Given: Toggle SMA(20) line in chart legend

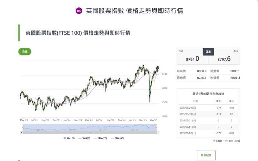Looking at the screenshot, I should [x=101, y=138].
